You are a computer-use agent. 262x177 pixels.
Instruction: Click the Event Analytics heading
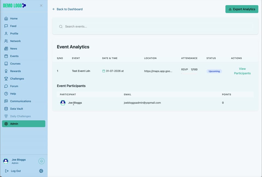(x=73, y=47)
